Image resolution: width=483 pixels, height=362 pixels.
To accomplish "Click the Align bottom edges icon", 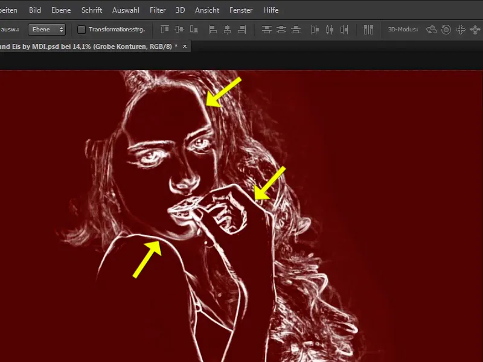I will pyautogui.click(x=194, y=30).
